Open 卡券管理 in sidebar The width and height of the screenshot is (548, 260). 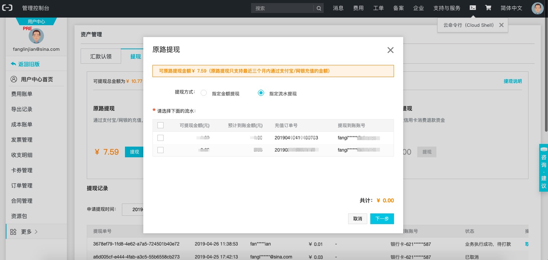click(x=22, y=170)
